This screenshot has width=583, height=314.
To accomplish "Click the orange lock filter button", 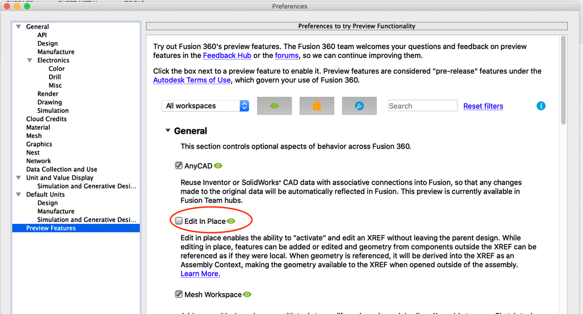I will [x=317, y=106].
